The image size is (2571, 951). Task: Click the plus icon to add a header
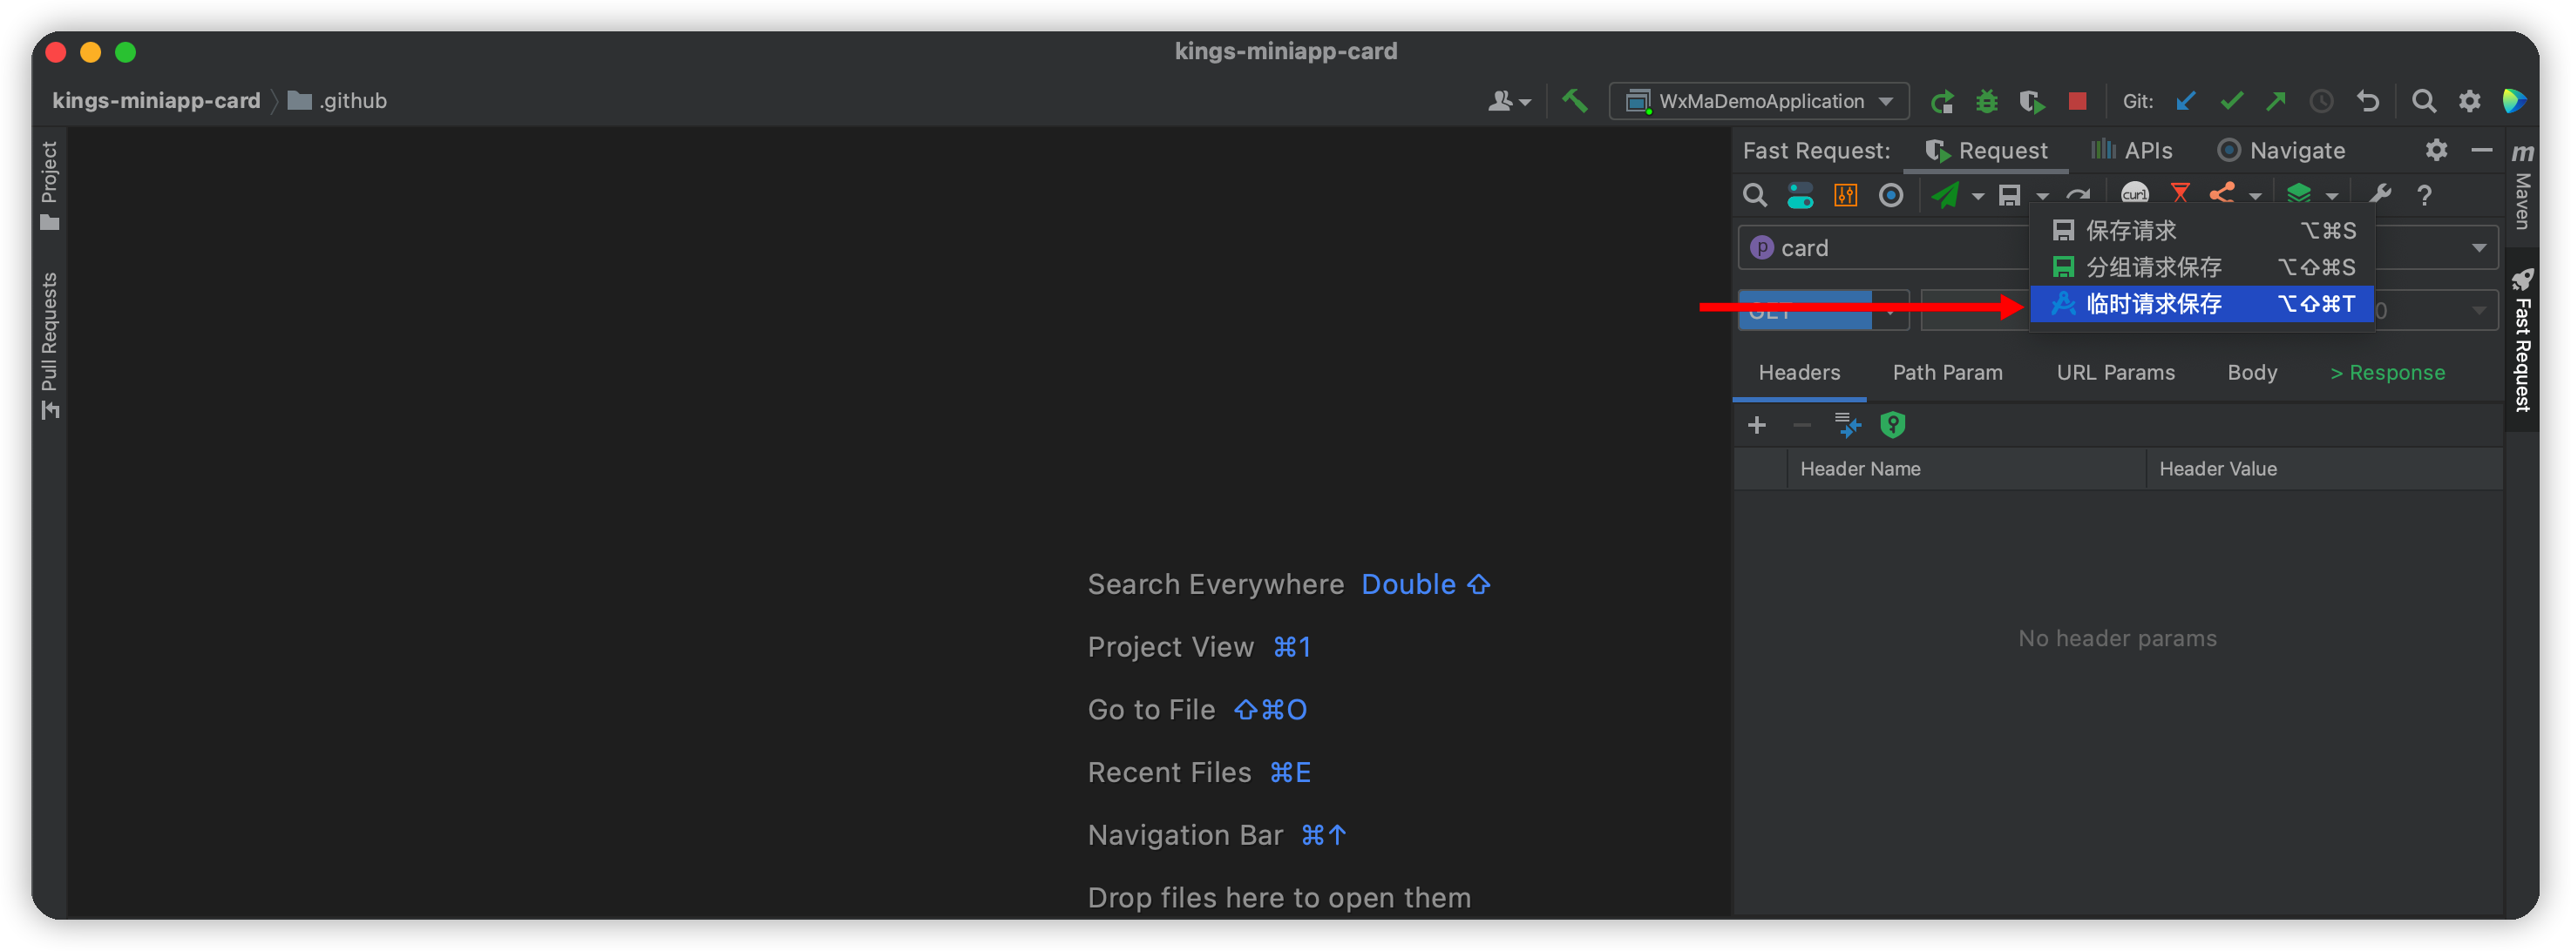tap(1757, 426)
